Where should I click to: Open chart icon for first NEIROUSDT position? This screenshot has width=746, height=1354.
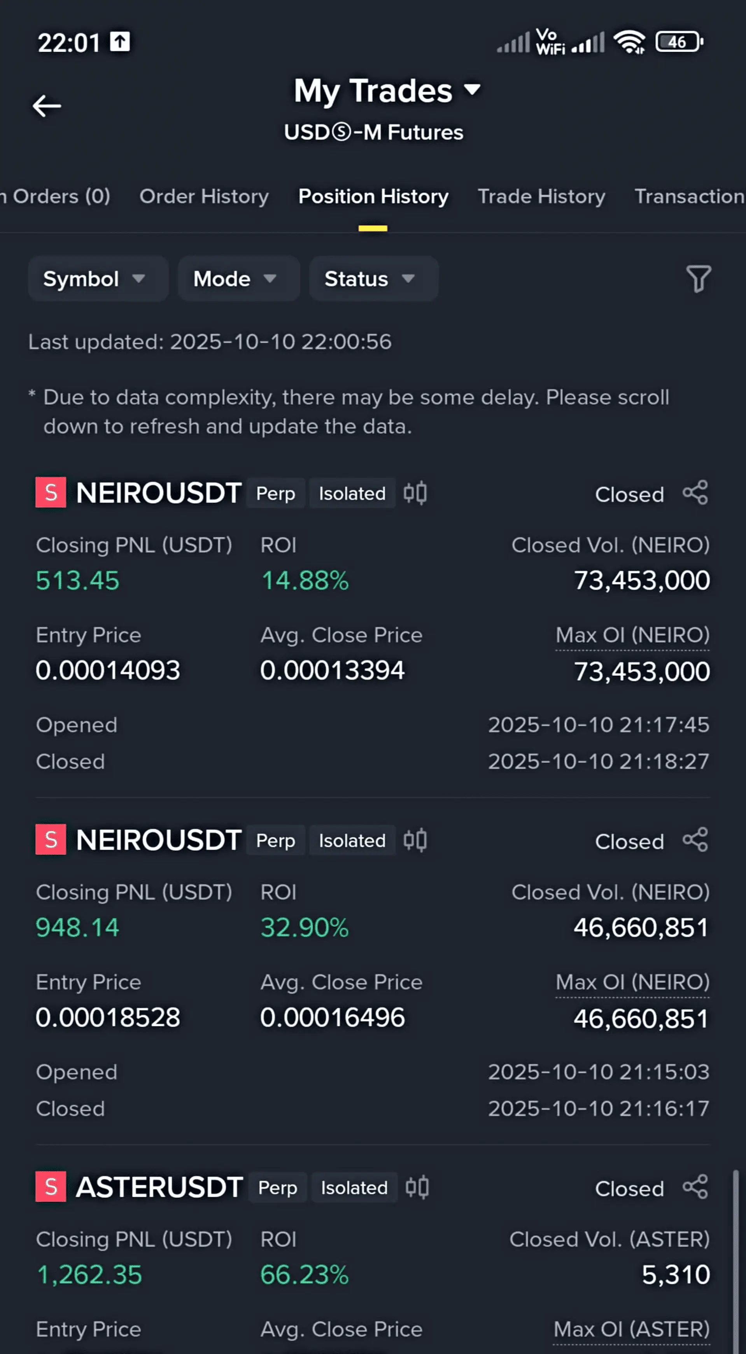415,494
